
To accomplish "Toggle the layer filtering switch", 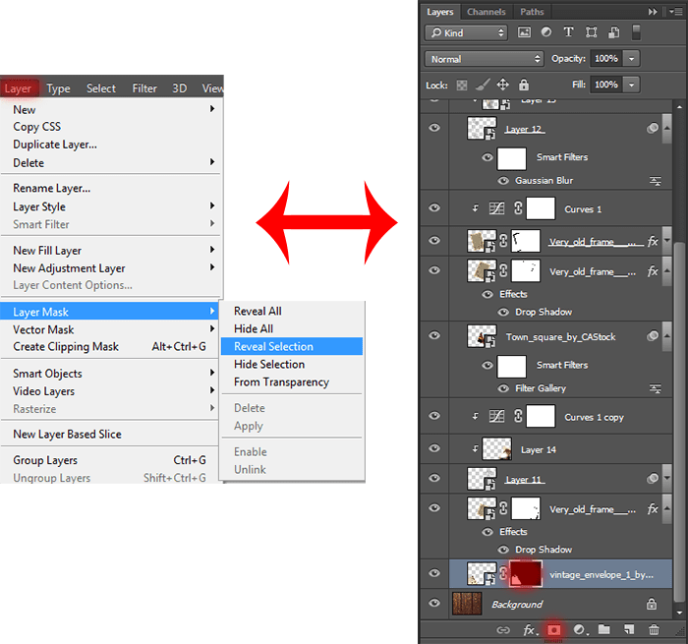I will click(636, 32).
